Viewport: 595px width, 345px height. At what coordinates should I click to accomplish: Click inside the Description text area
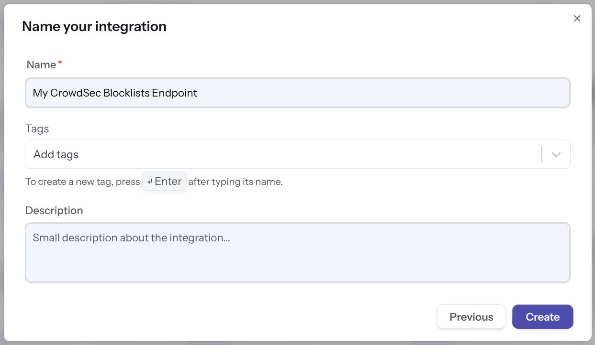(297, 252)
